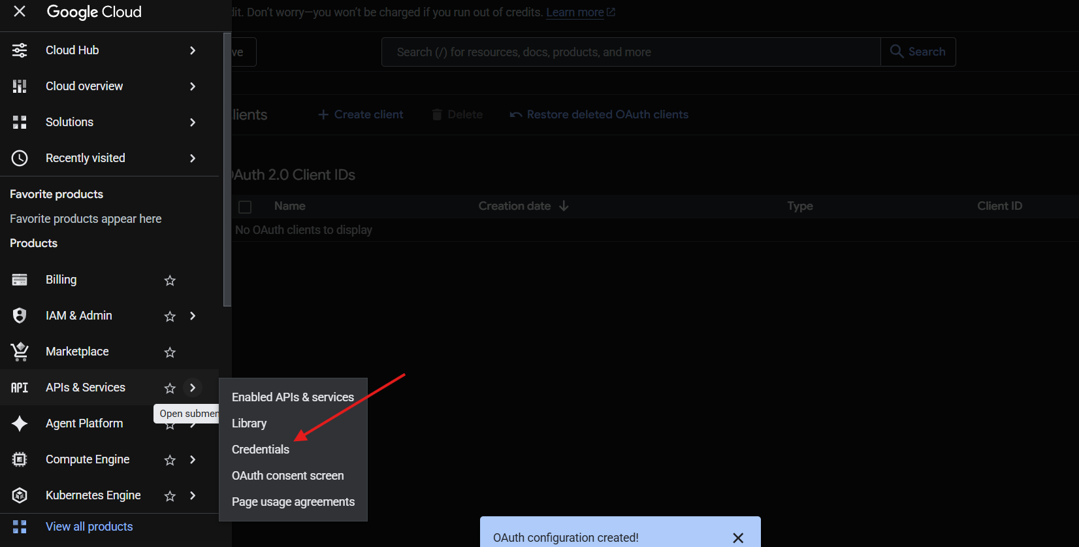Tick the select-all checkbox in the clients table
This screenshot has width=1079, height=547.
point(245,207)
